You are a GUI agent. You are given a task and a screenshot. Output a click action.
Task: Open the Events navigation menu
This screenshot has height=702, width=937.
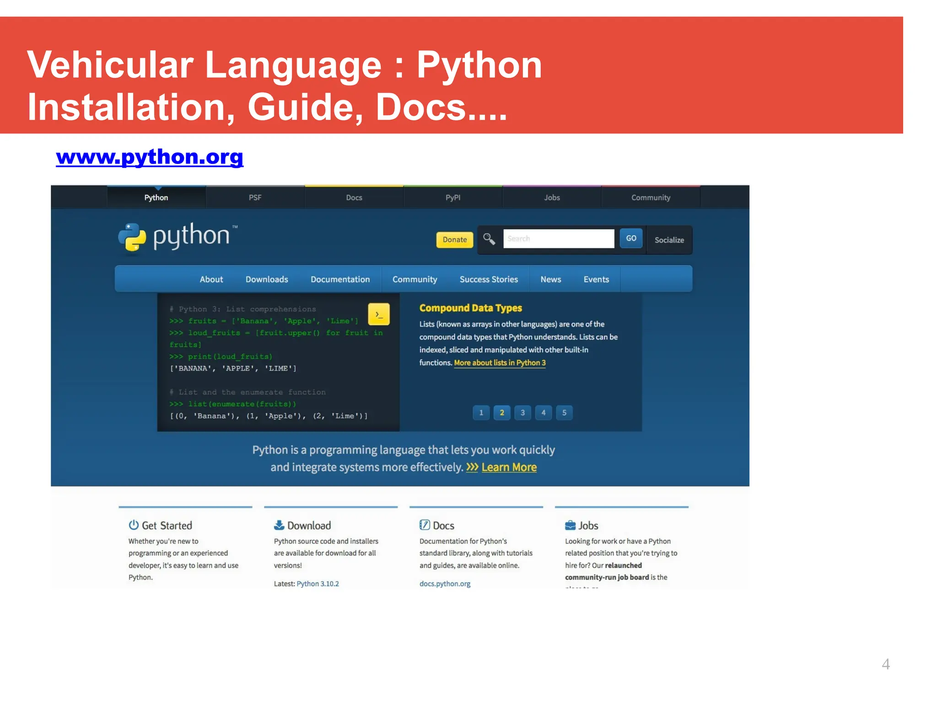tap(596, 279)
